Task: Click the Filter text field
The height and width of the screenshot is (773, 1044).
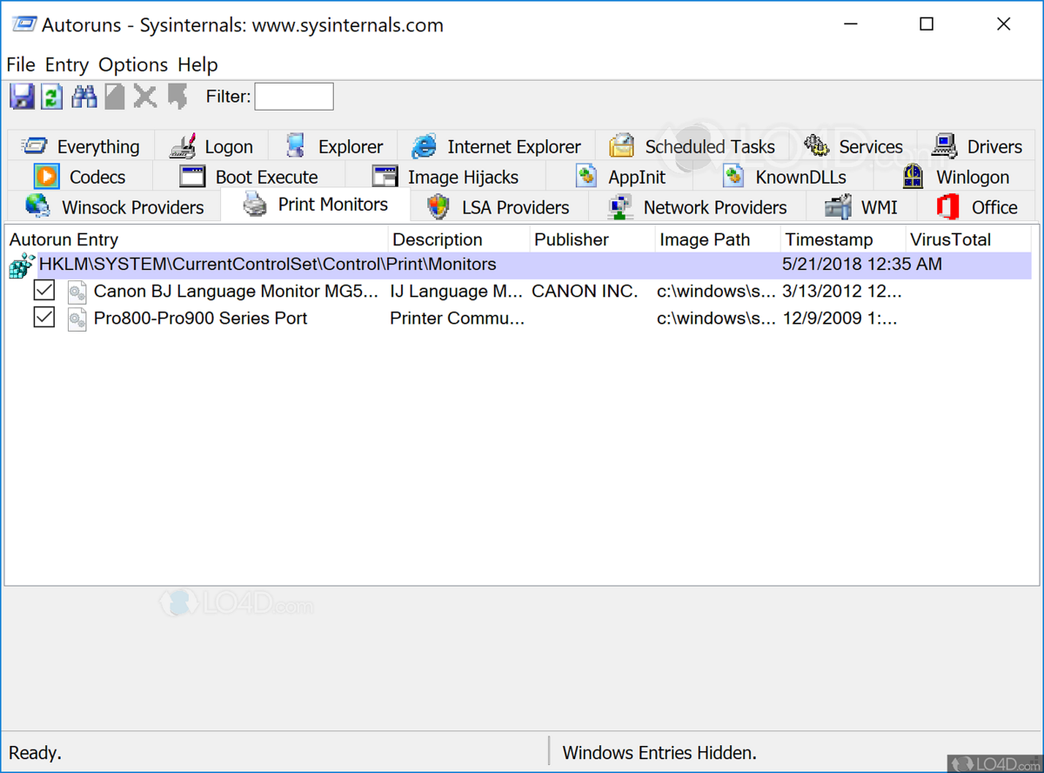Action: [x=293, y=97]
